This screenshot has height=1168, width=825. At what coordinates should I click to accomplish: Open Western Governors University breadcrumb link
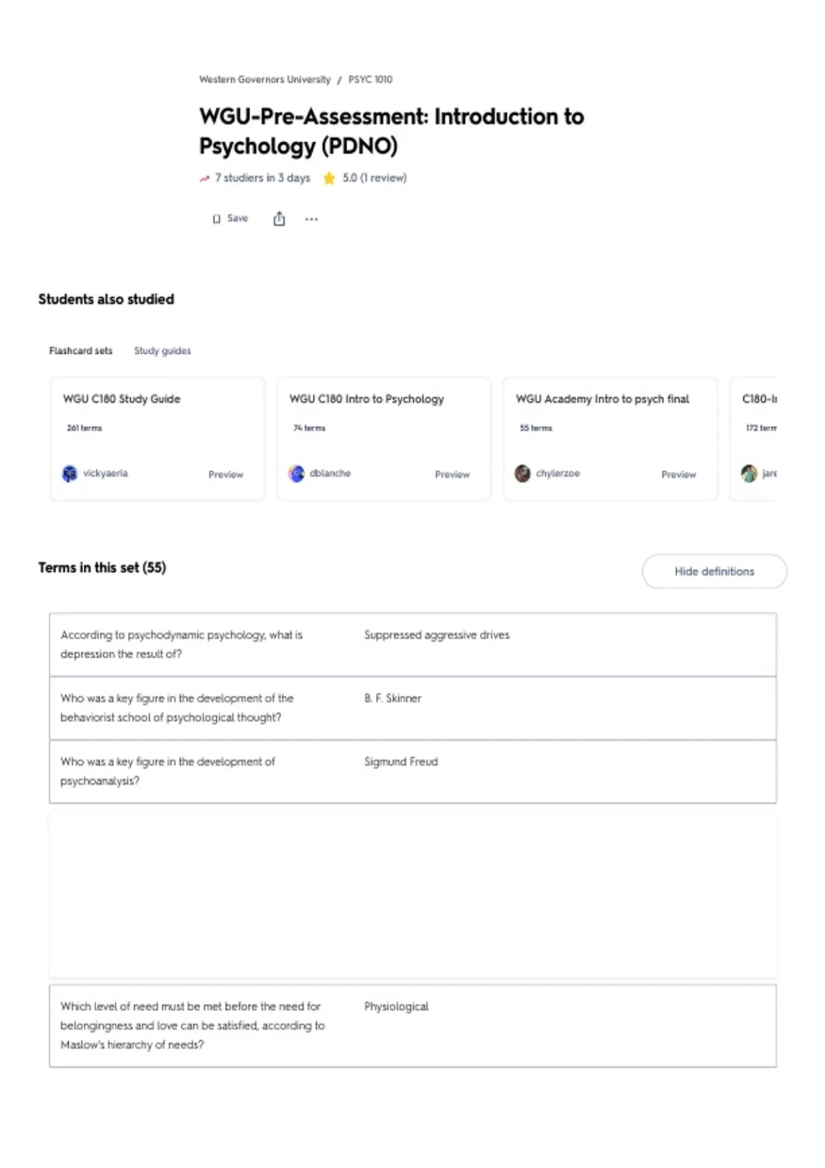[265, 80]
